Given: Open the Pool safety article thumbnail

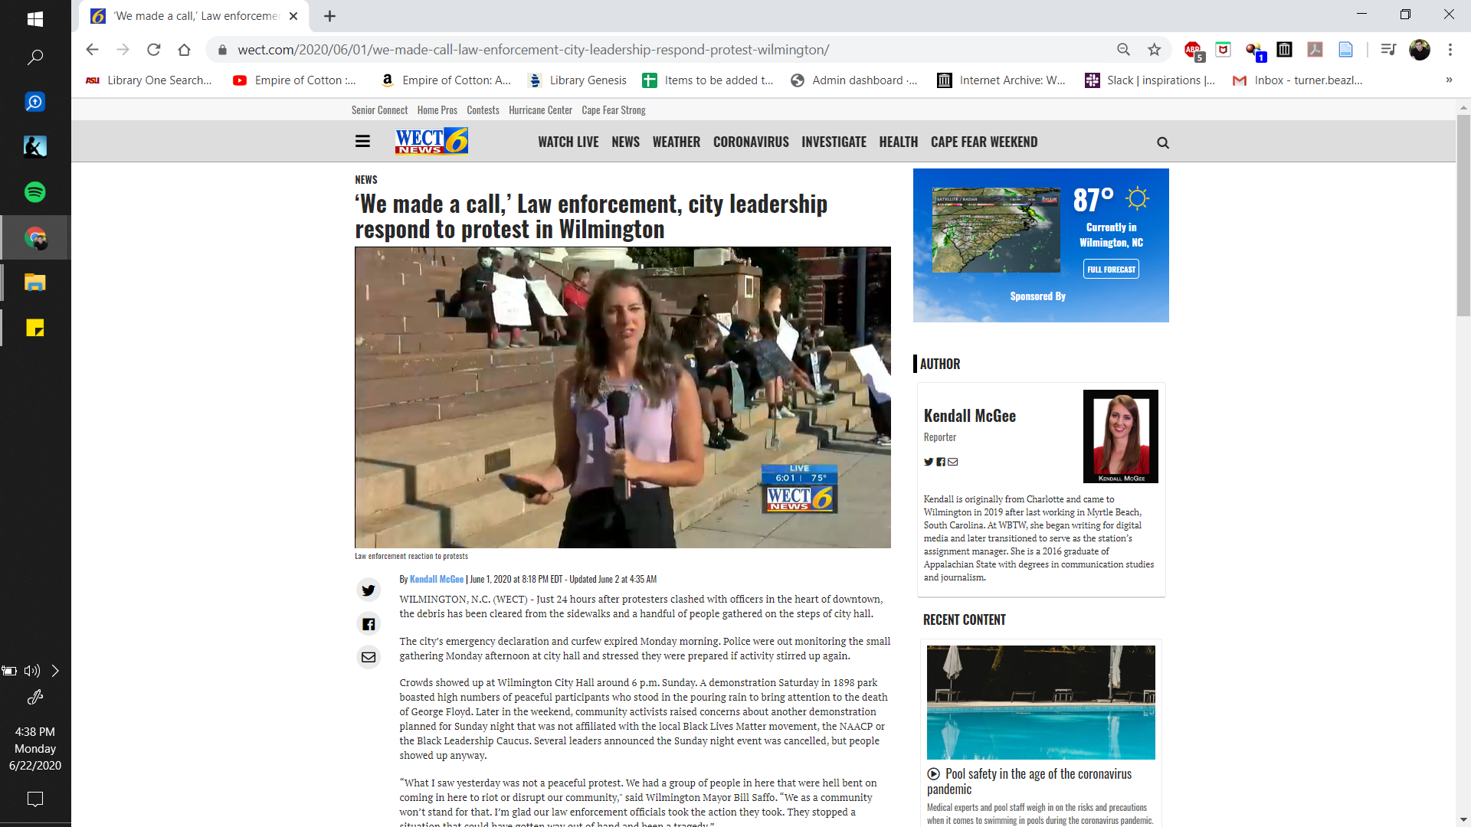Looking at the screenshot, I should pos(1040,702).
